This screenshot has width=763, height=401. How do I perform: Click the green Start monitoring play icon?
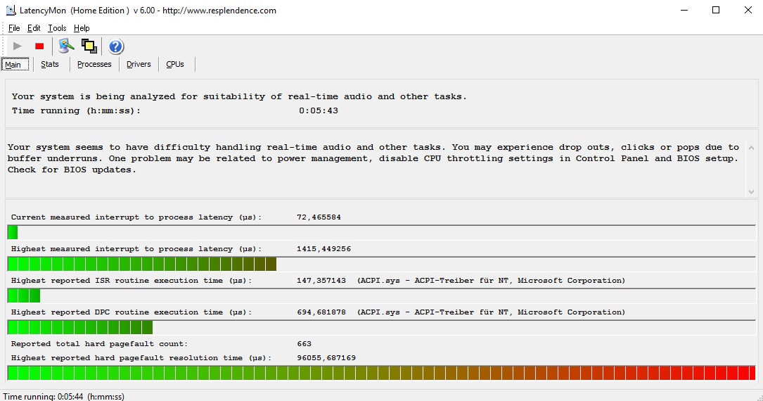point(18,46)
